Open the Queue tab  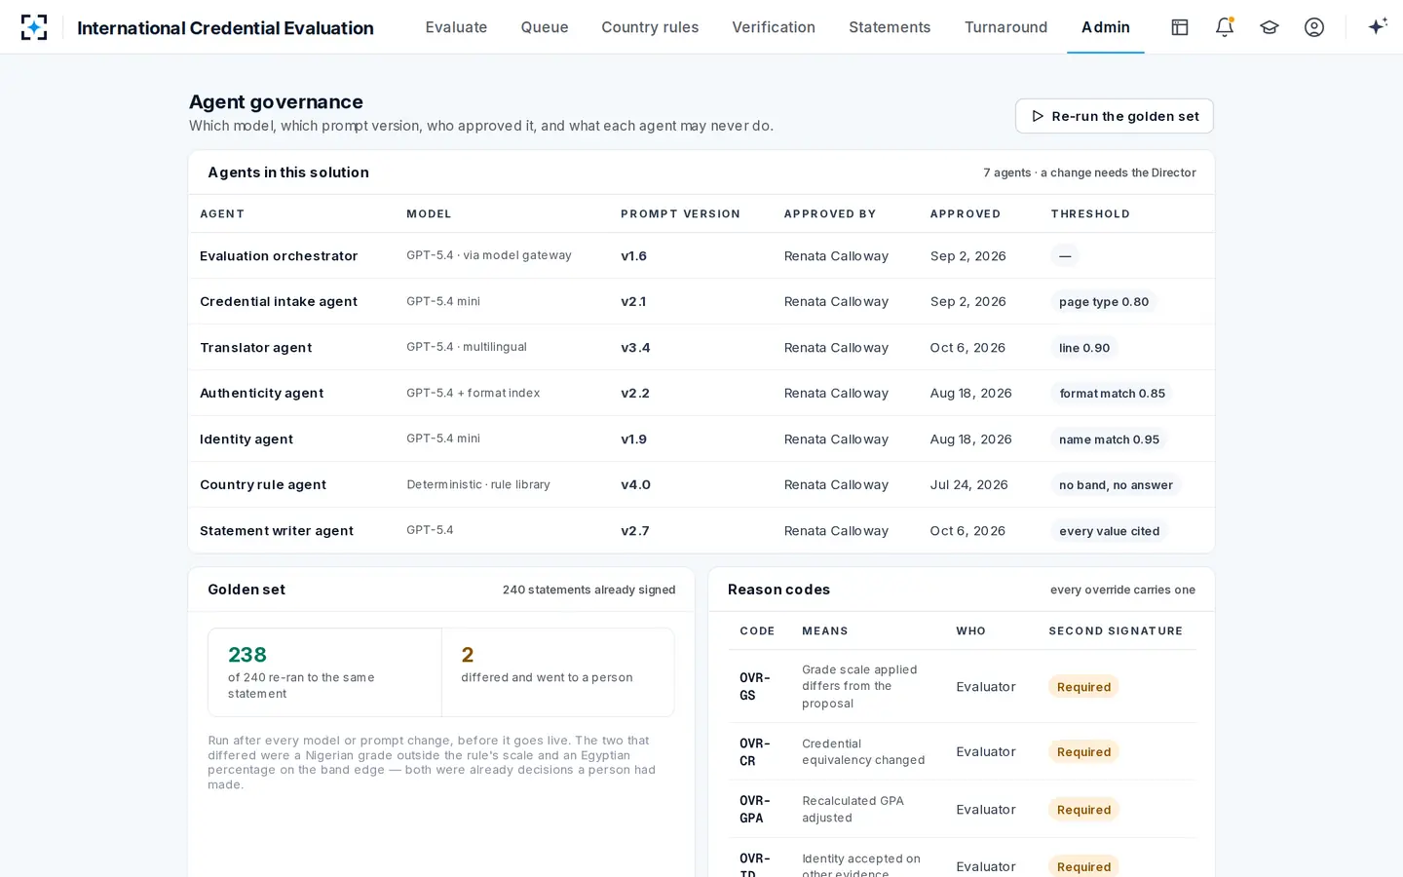tap(545, 27)
